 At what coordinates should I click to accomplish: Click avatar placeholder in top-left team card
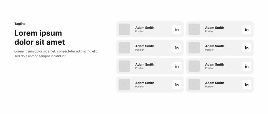pyautogui.click(x=124, y=29)
